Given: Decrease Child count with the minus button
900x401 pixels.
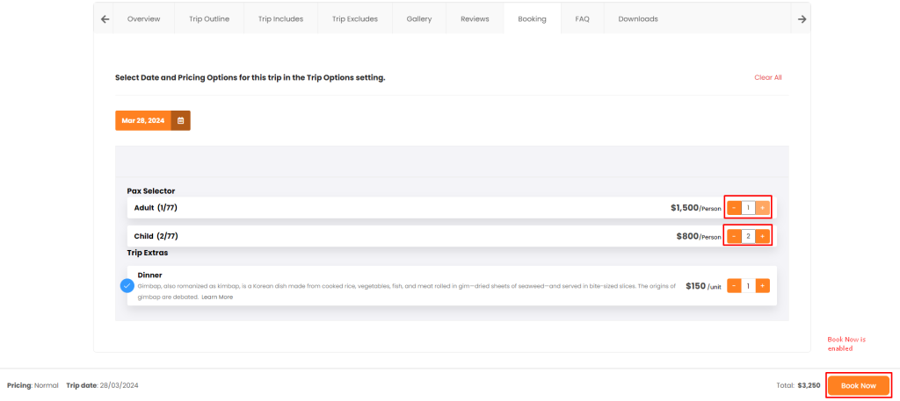Looking at the screenshot, I should pyautogui.click(x=734, y=236).
